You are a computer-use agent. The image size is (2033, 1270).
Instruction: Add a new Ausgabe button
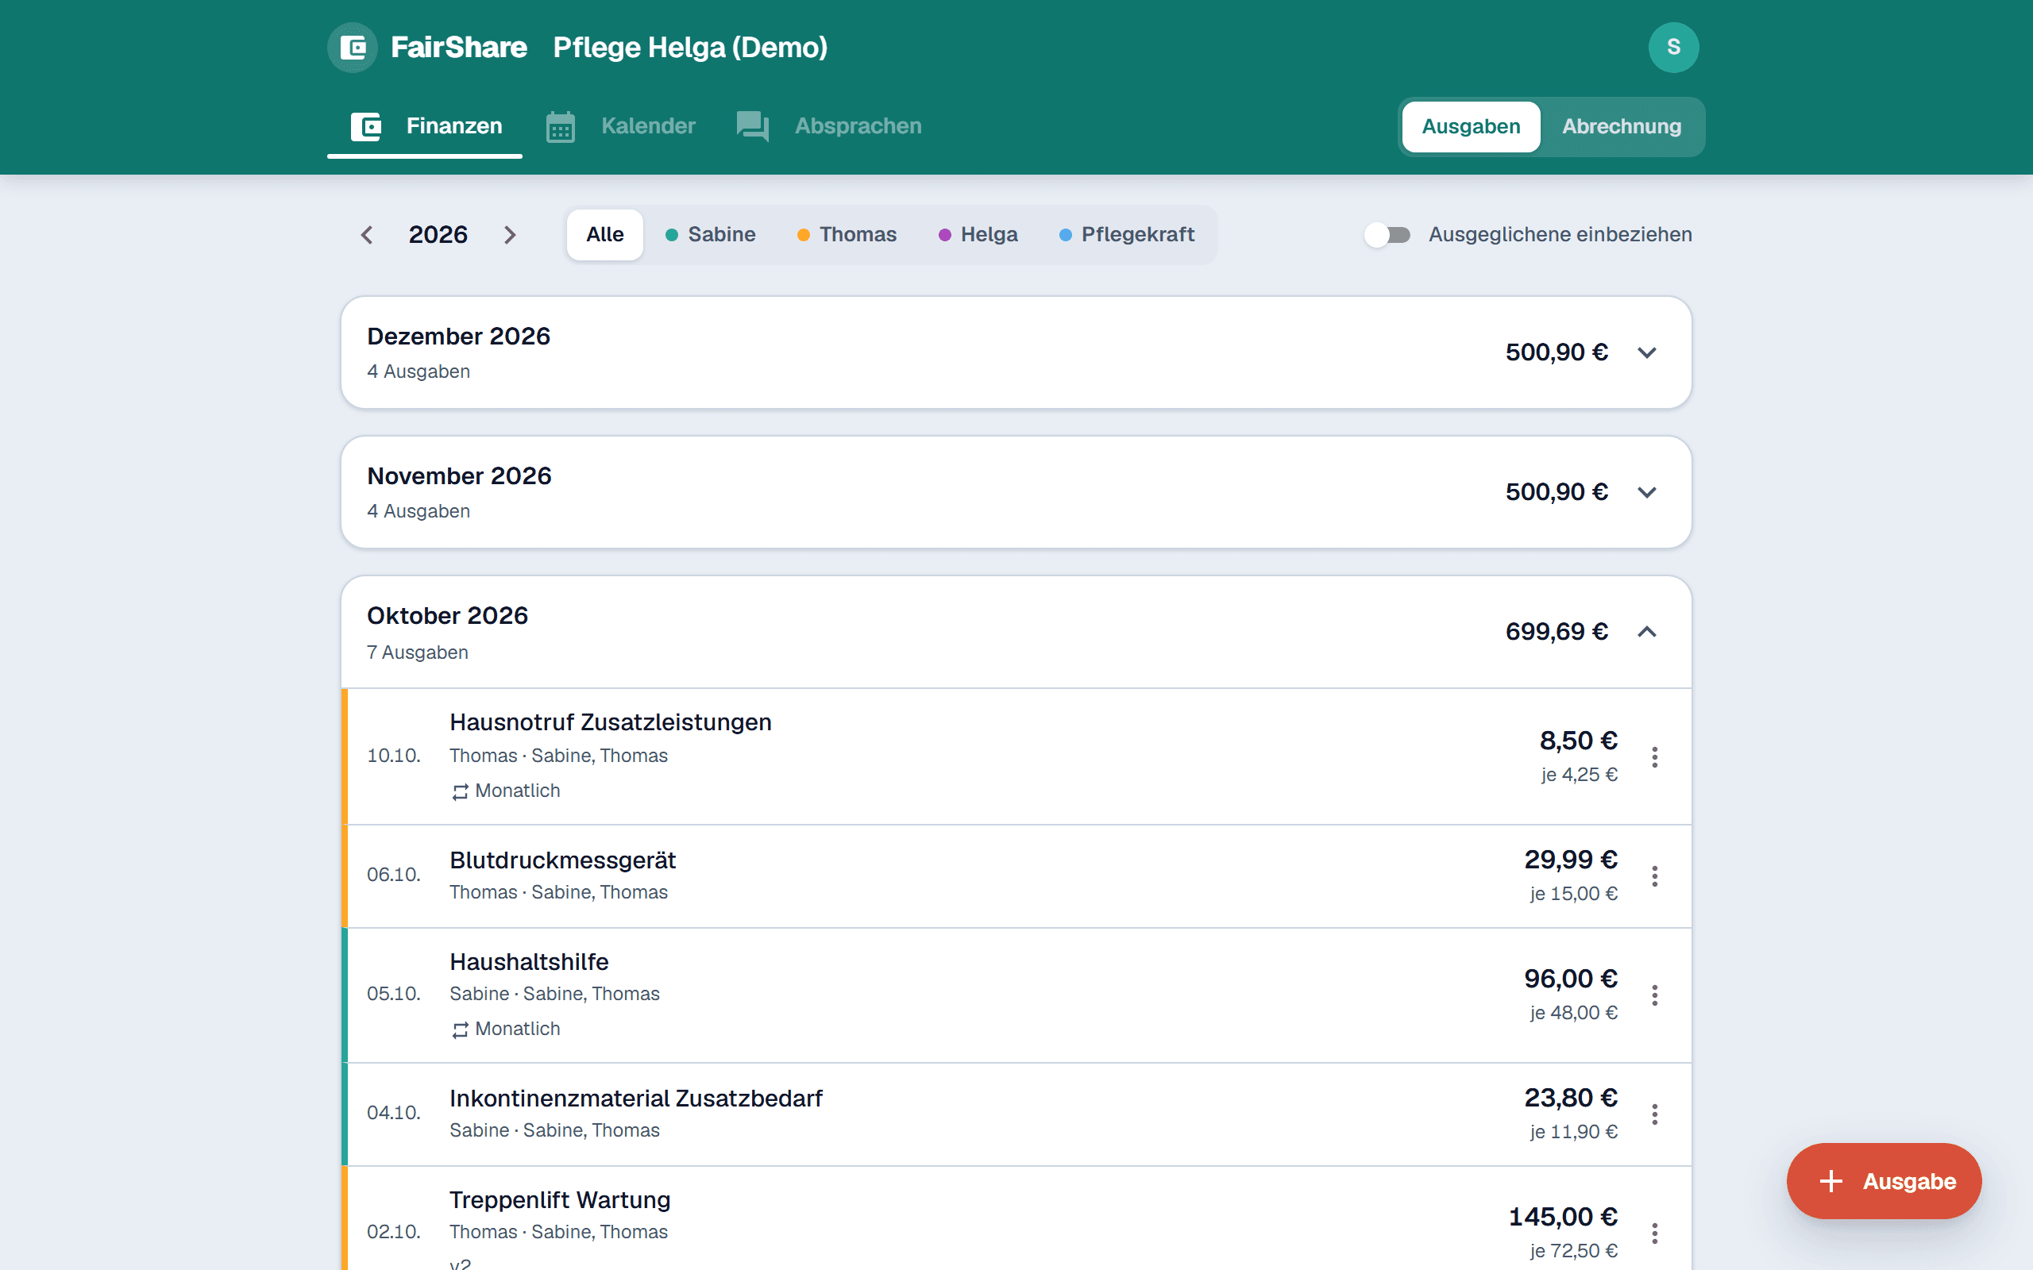coord(1884,1181)
